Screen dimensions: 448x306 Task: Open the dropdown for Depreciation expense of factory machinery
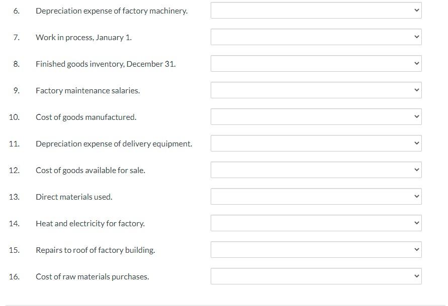pyautogui.click(x=316, y=11)
